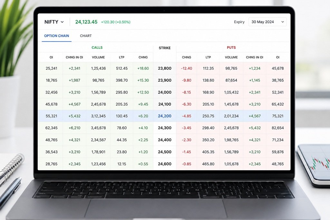Click call OI value 62,345
Screen dimensions: 330x220
(x=51, y=128)
